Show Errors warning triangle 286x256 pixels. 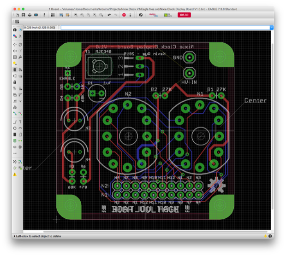tap(15, 175)
